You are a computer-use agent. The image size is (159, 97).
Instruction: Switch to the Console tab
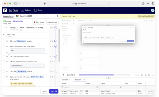point(65,80)
